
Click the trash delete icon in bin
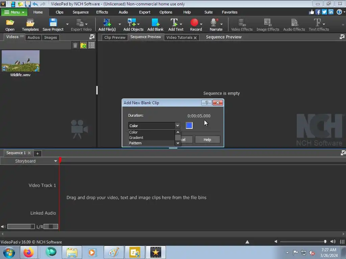(x=75, y=46)
